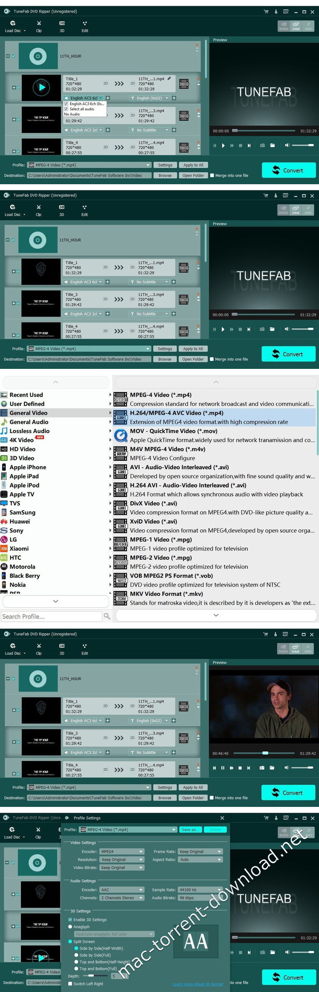The width and height of the screenshot is (319, 992).
Task: Enable the Switch Left Right checkbox
Action: 70,984
